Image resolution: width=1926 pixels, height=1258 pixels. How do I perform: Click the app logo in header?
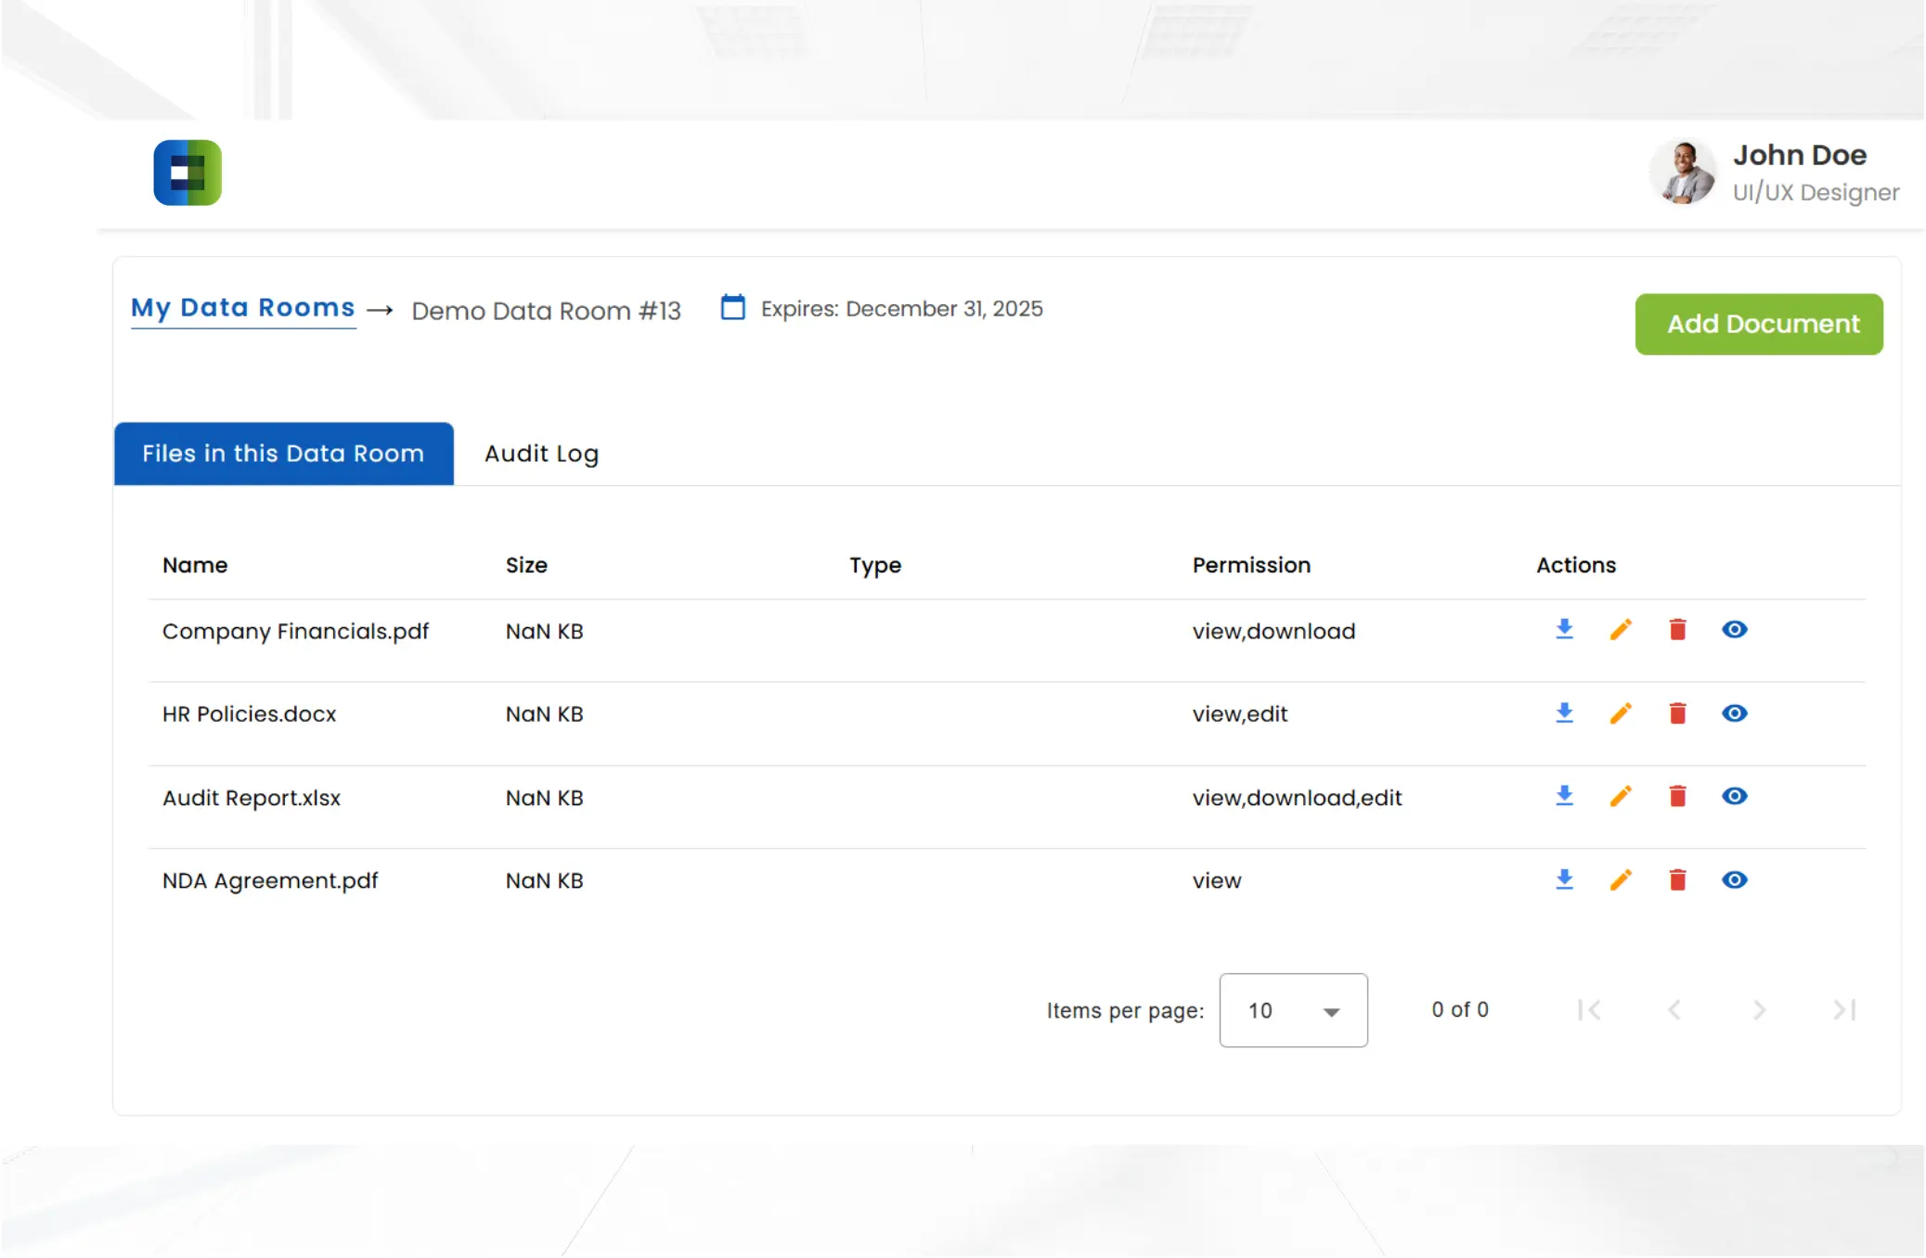click(187, 173)
